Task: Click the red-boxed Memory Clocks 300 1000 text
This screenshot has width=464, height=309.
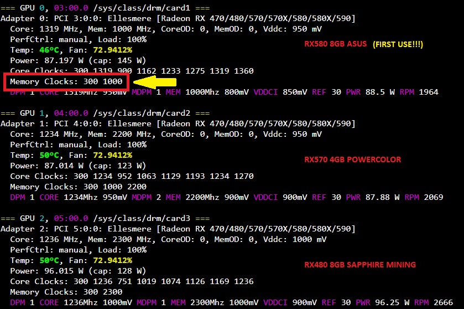Action: coord(66,81)
